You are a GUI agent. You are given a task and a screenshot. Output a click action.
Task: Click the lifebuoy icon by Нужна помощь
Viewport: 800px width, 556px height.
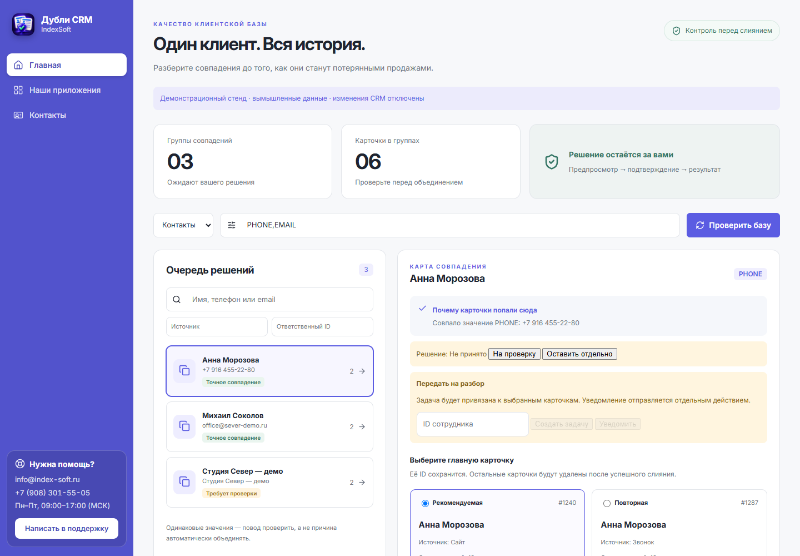(20, 464)
